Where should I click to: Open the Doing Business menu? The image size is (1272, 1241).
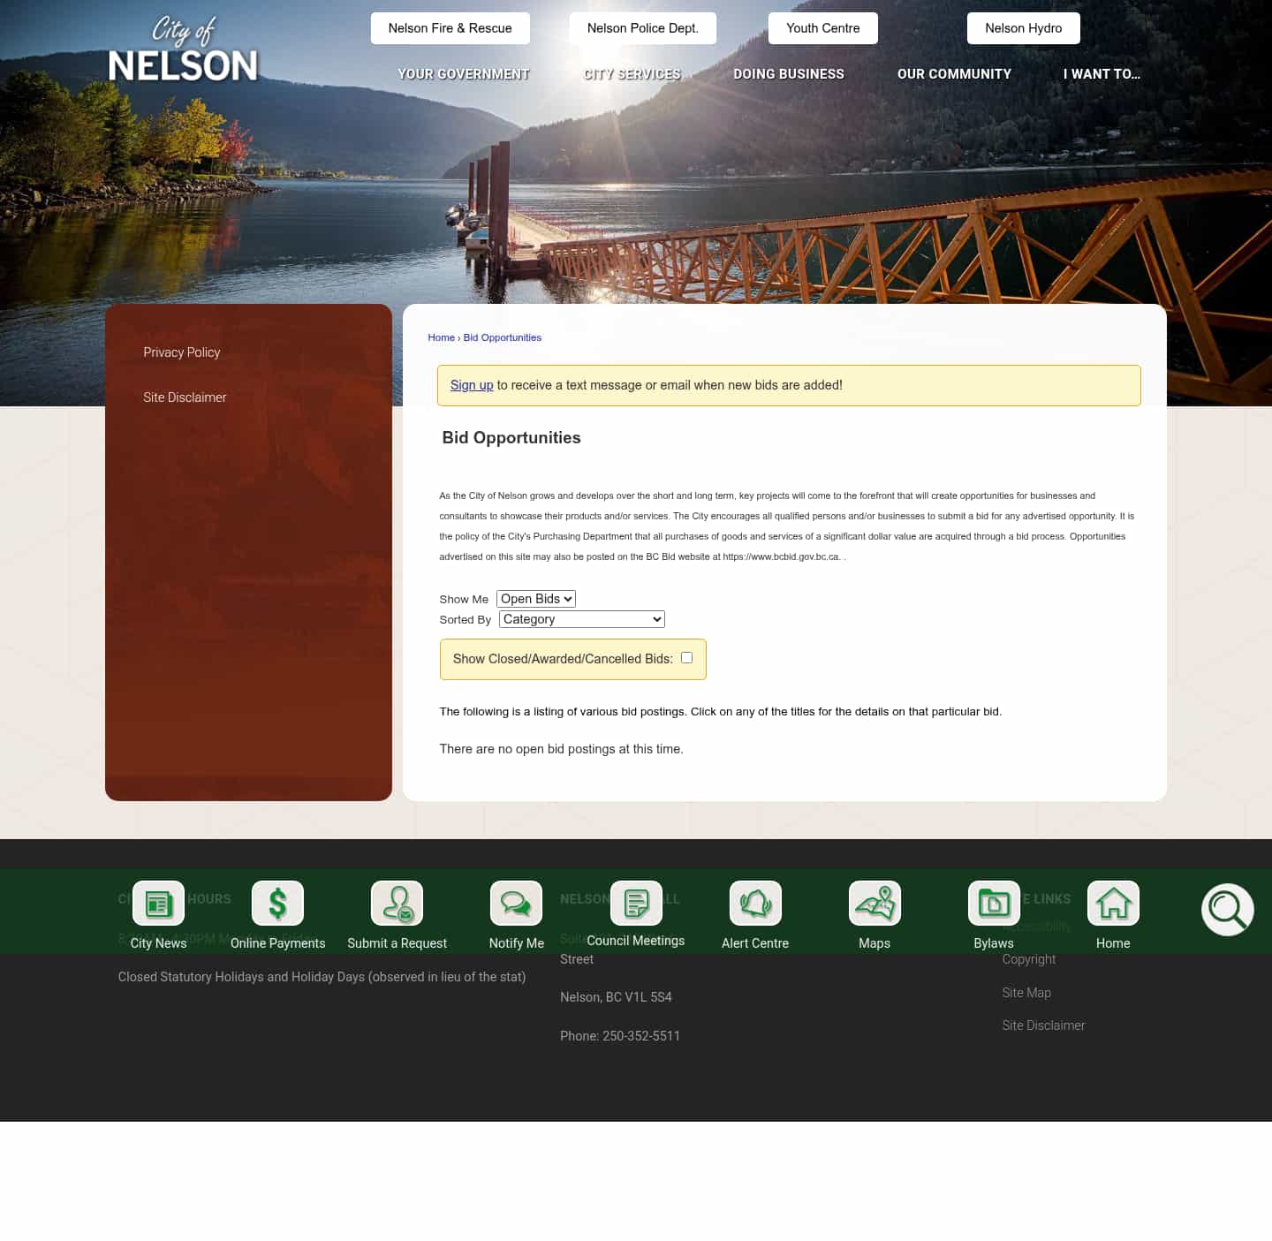coord(789,74)
